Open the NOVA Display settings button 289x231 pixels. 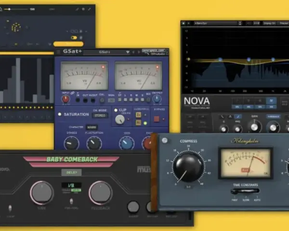pyautogui.click(x=269, y=24)
